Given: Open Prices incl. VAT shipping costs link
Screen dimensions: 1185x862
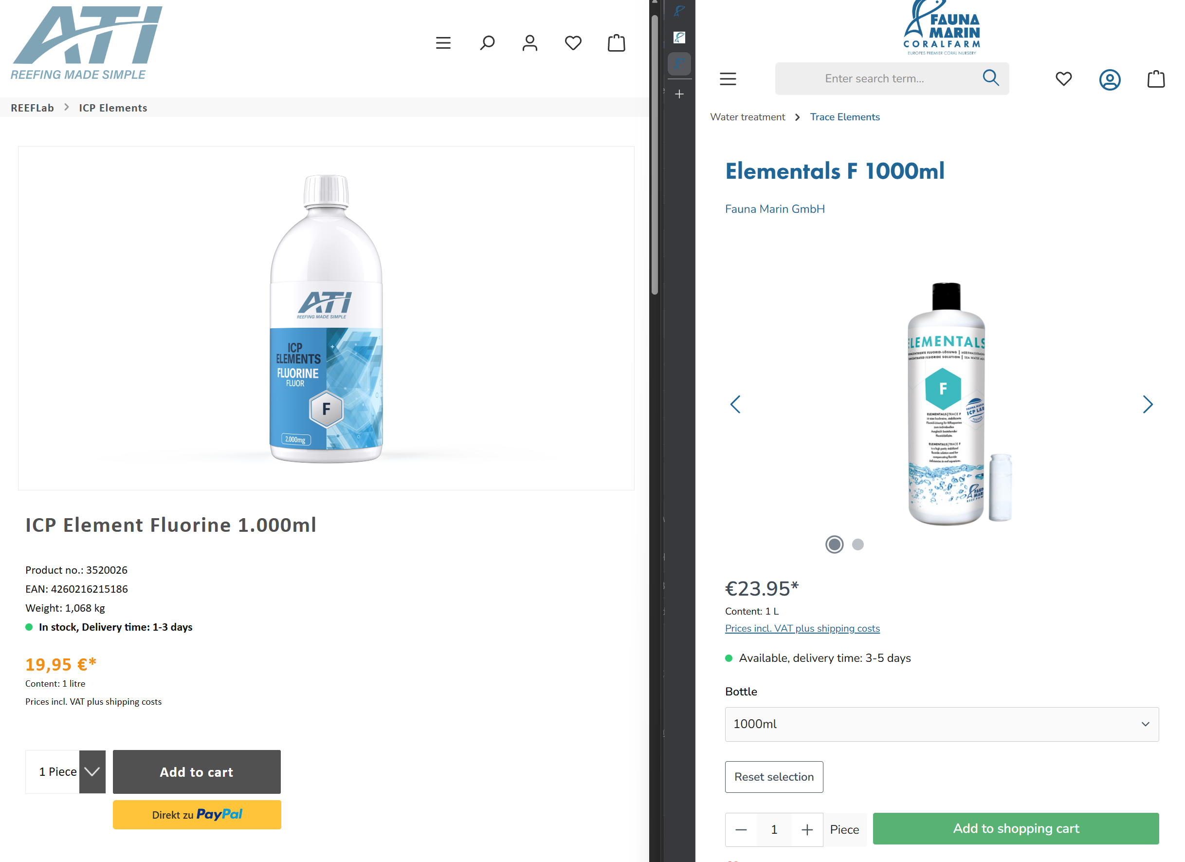Looking at the screenshot, I should click(802, 628).
